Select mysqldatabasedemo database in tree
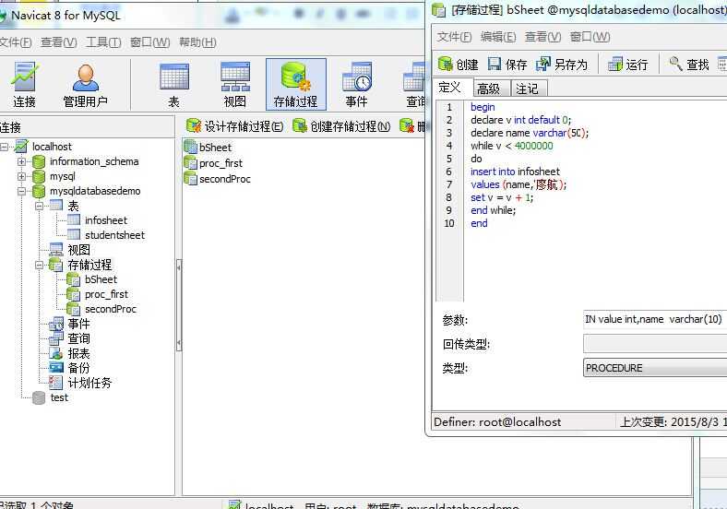The image size is (727, 509). (95, 191)
